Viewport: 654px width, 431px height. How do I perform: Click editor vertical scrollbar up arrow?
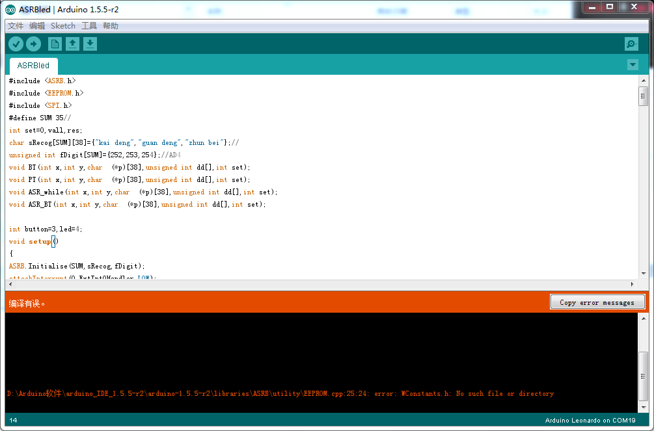pos(643,81)
